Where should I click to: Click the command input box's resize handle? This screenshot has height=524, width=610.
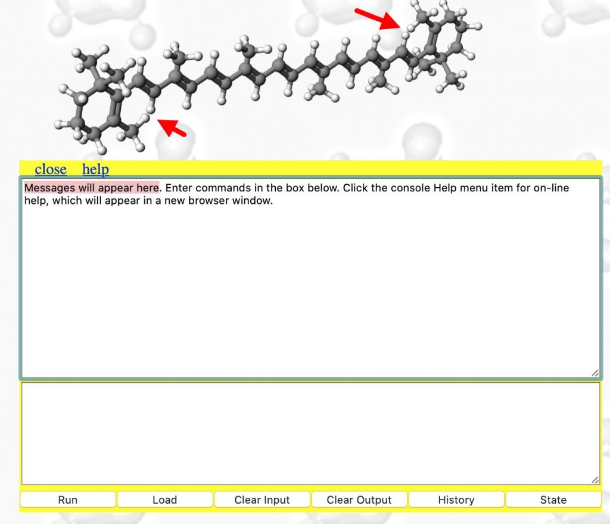coord(595,479)
